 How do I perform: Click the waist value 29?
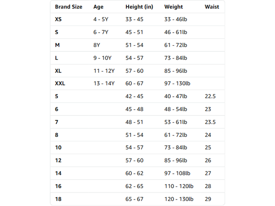pyautogui.click(x=208, y=199)
